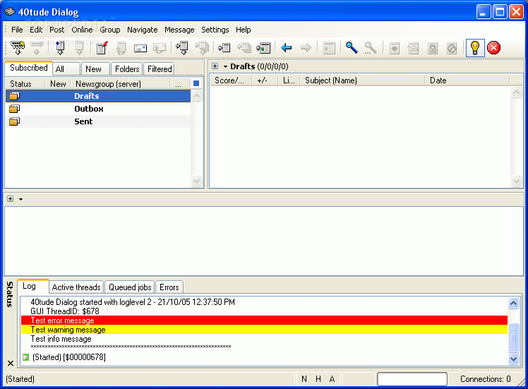Click the greyed-out reply by email envelope icon

(159, 48)
